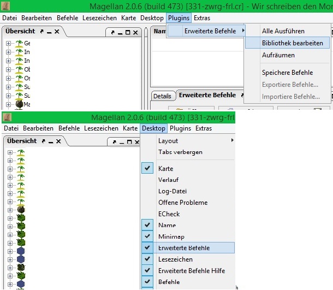Click the bomb-like icon beside 'Ma' entry
The height and width of the screenshot is (290, 333).
19,104
